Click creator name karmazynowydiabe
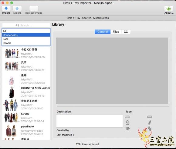Image resolution: width=176 pixels, height=149 pixels. click(32, 131)
